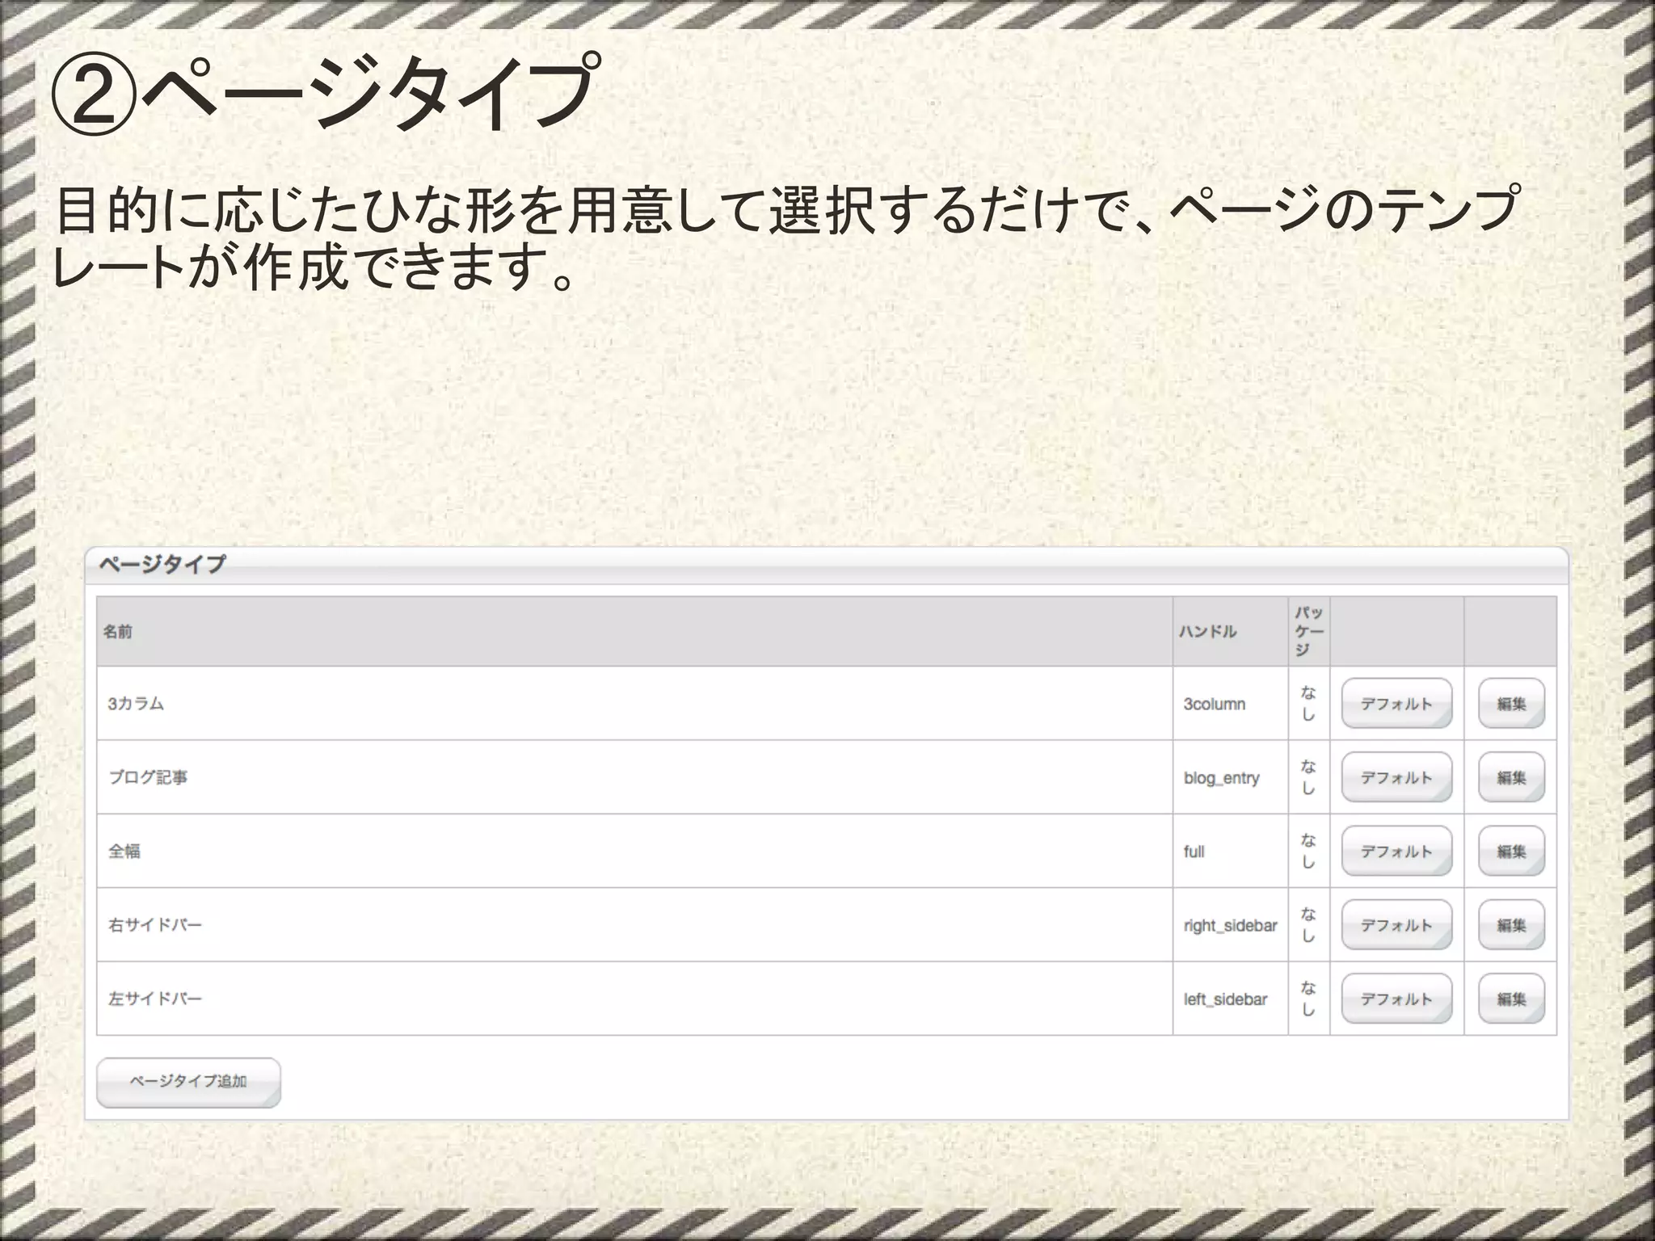Click the なし package cell for 3column
1655x1241 pixels.
[1309, 704]
